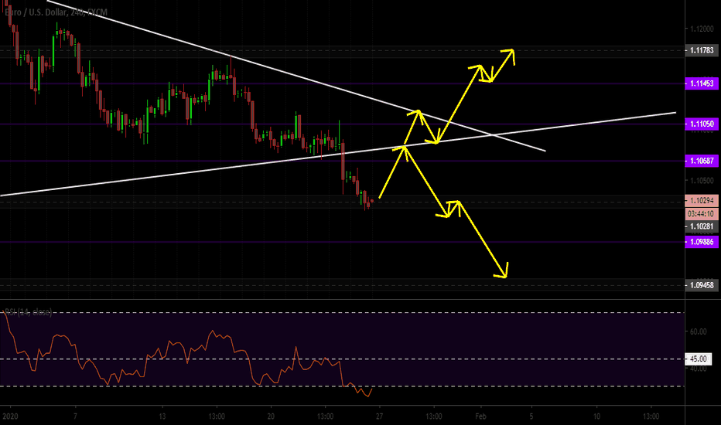Select the RSI (14, close) indicator label
Screen dimensions: 721x425
(28, 312)
